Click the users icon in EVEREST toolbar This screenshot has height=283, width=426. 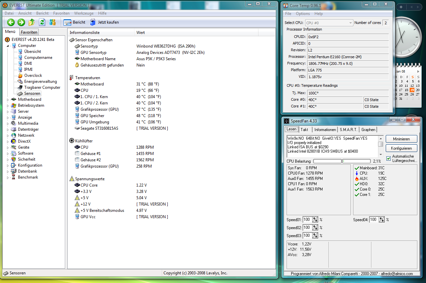(52, 22)
